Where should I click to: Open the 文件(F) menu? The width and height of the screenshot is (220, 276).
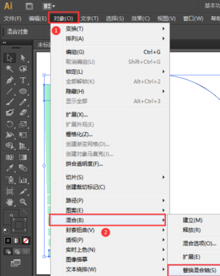[13, 18]
